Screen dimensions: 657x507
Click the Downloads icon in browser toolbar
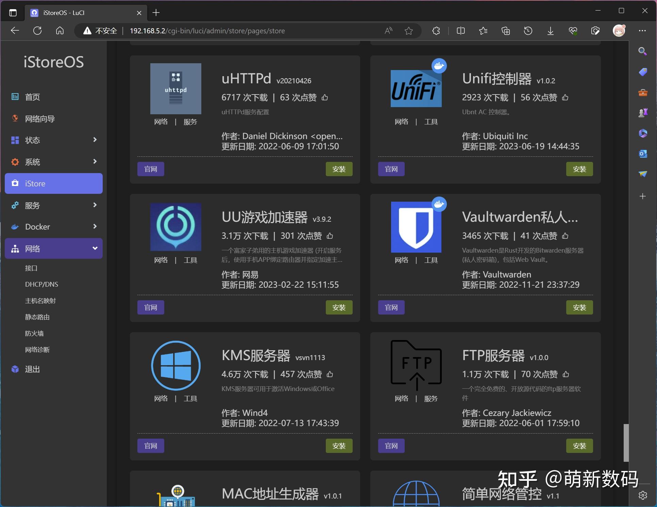[x=550, y=31]
